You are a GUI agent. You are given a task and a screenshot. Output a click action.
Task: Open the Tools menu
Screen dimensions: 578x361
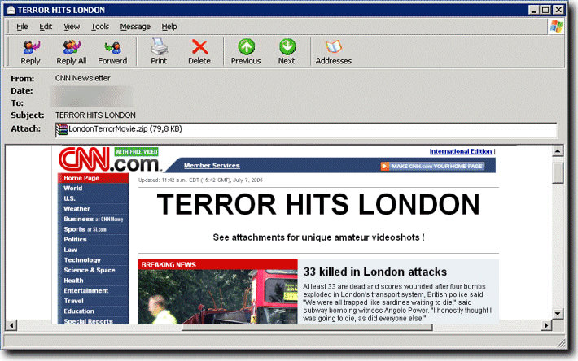point(100,27)
